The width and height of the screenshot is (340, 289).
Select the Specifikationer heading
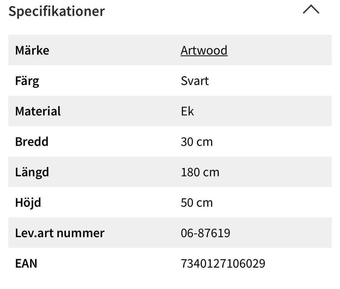57,11
